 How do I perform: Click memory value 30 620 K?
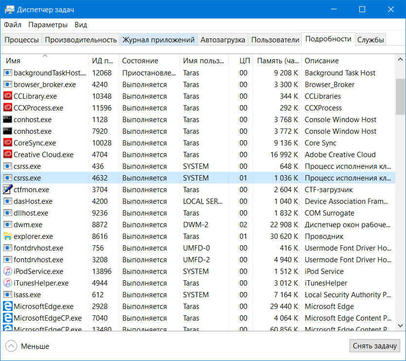284,236
